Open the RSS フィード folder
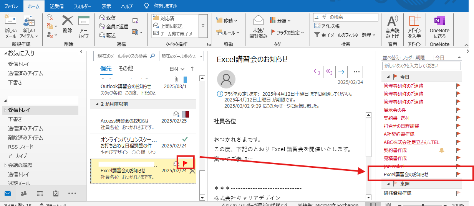474x206 pixels. pos(21,147)
